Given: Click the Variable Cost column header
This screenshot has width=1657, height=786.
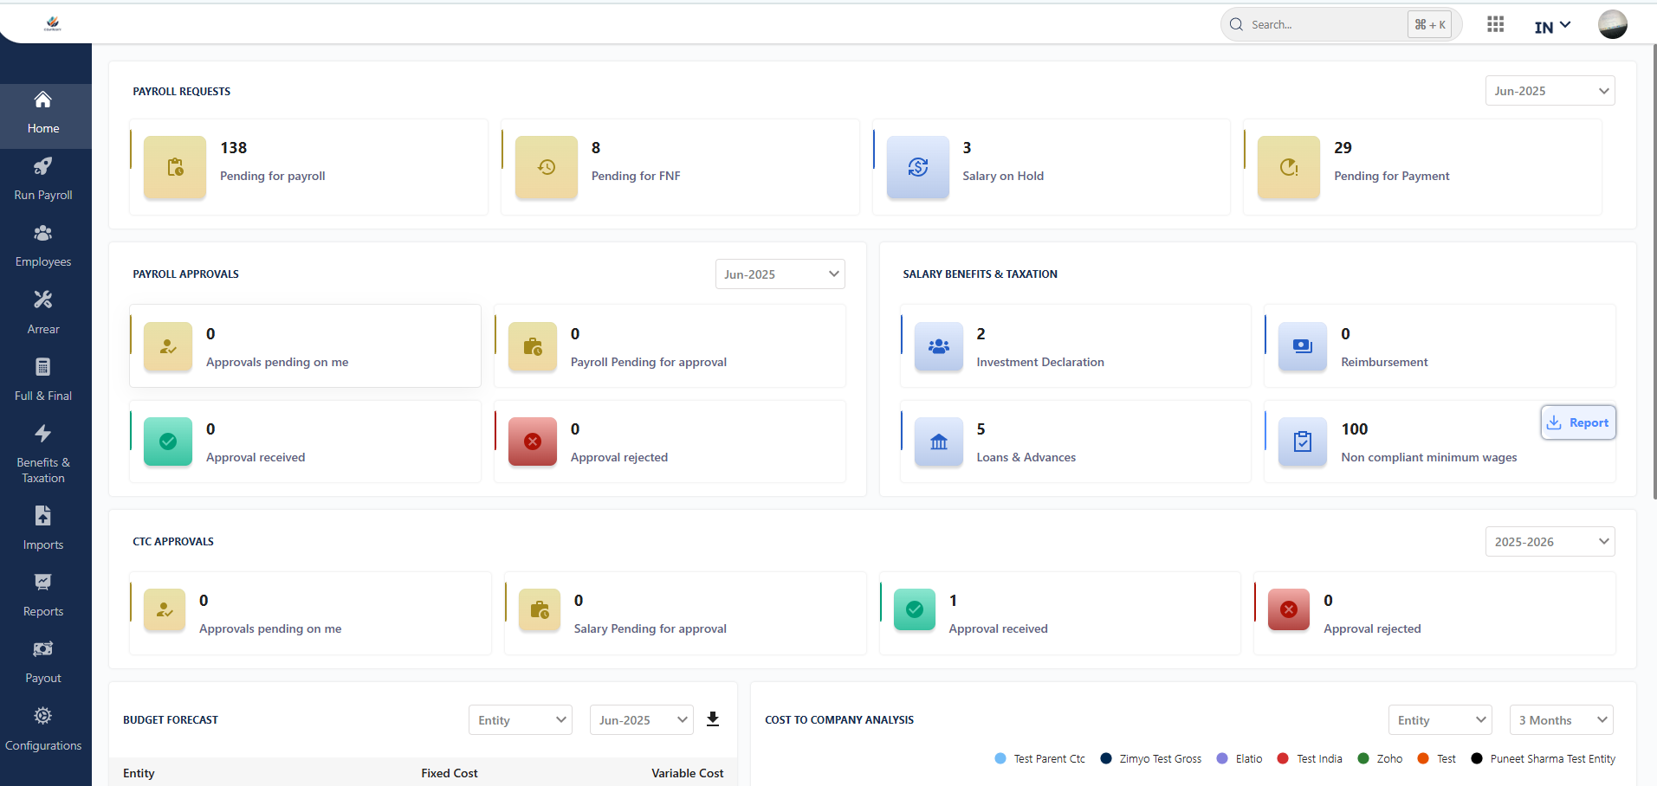Looking at the screenshot, I should coord(688,773).
